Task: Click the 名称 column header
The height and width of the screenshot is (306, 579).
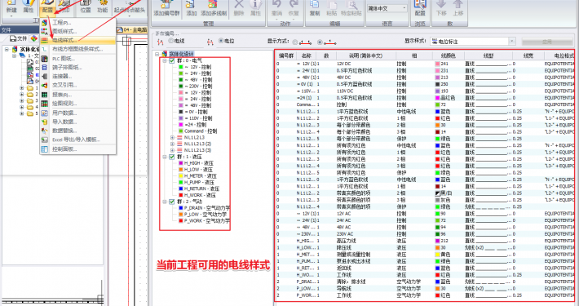Action: coord(306,55)
